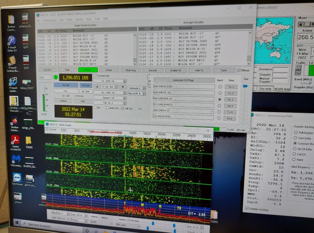Expand the N1V G4CCH 73 message dropdown
314x233 pixels.
tap(212, 111)
